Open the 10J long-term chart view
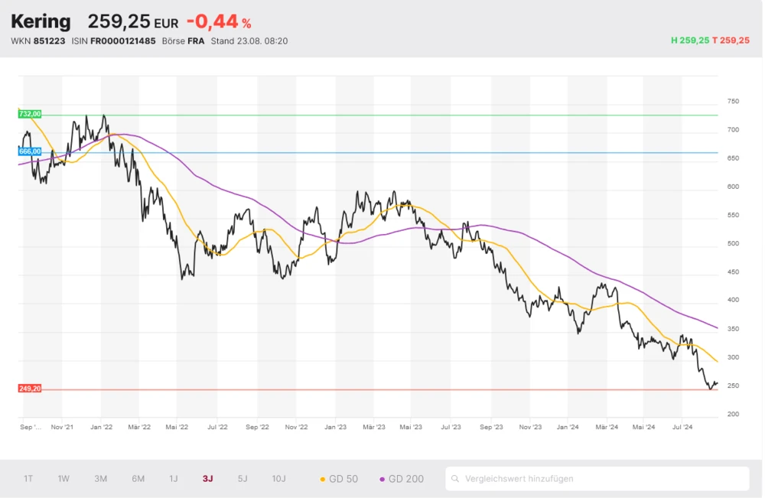Image resolution: width=765 pixels, height=501 pixels. point(278,479)
